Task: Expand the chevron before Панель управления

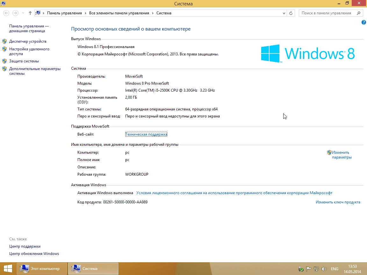Action: [44, 13]
